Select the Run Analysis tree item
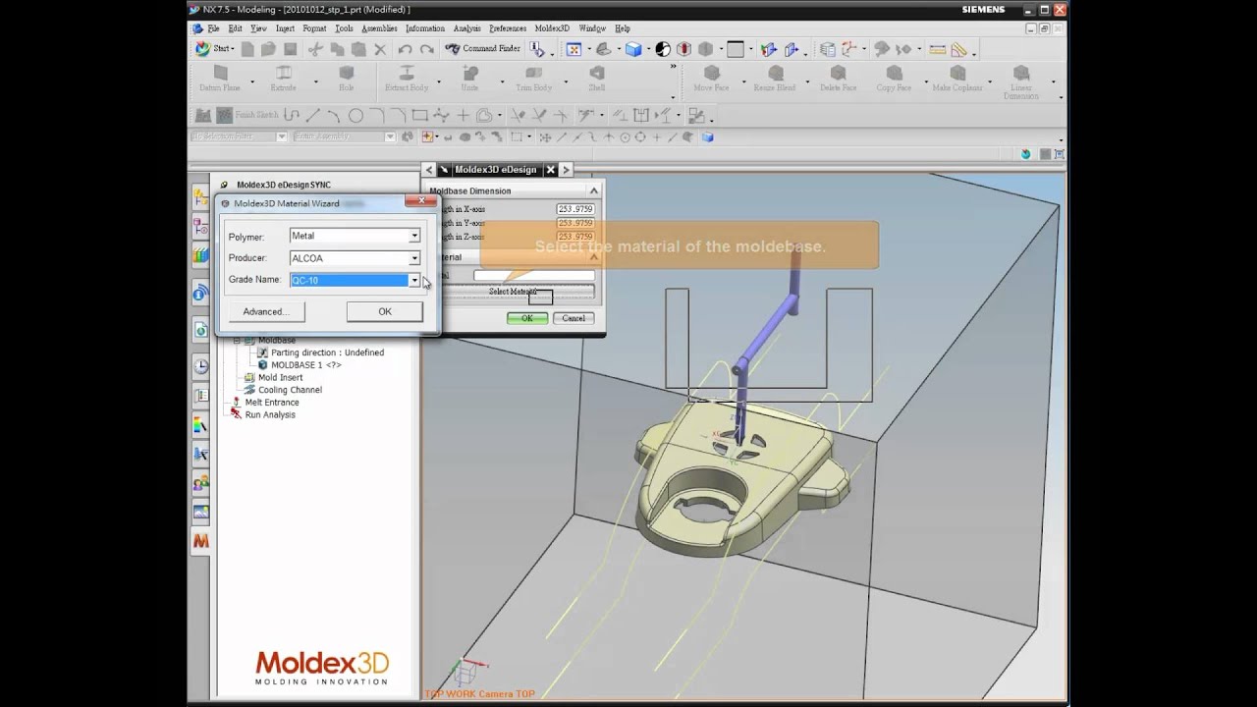1257x707 pixels. (x=270, y=415)
